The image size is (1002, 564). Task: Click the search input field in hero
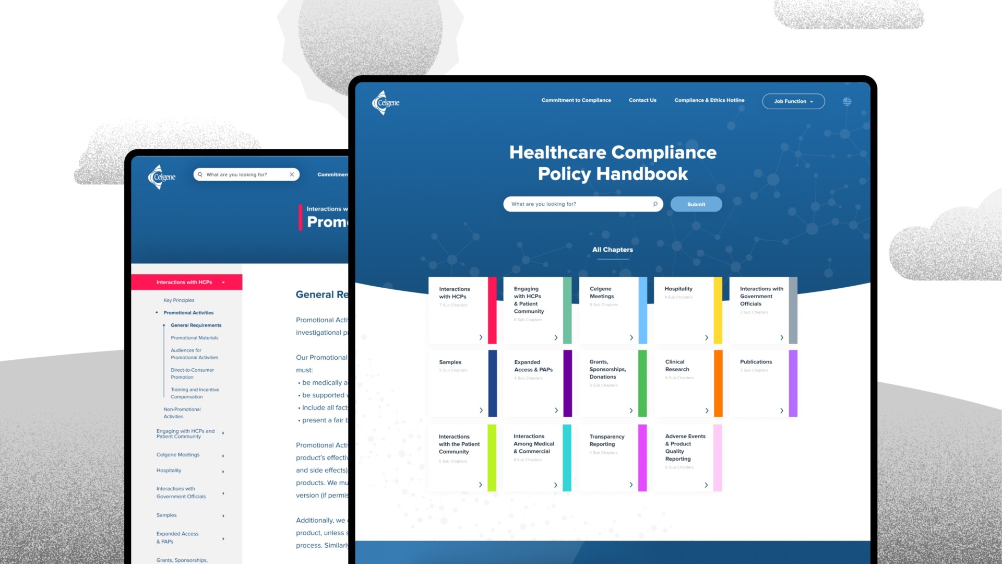coord(580,204)
